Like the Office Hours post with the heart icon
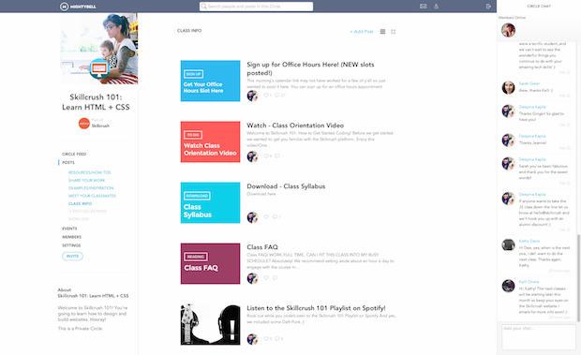The height and width of the screenshot is (355, 581). pyautogui.click(x=266, y=96)
